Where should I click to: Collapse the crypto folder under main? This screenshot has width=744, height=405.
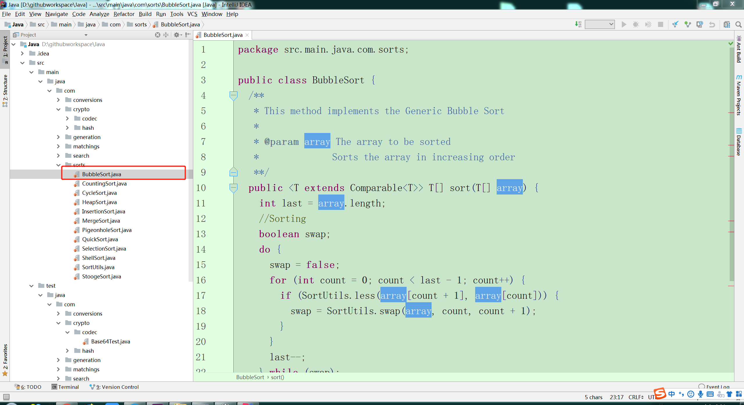tap(58, 109)
